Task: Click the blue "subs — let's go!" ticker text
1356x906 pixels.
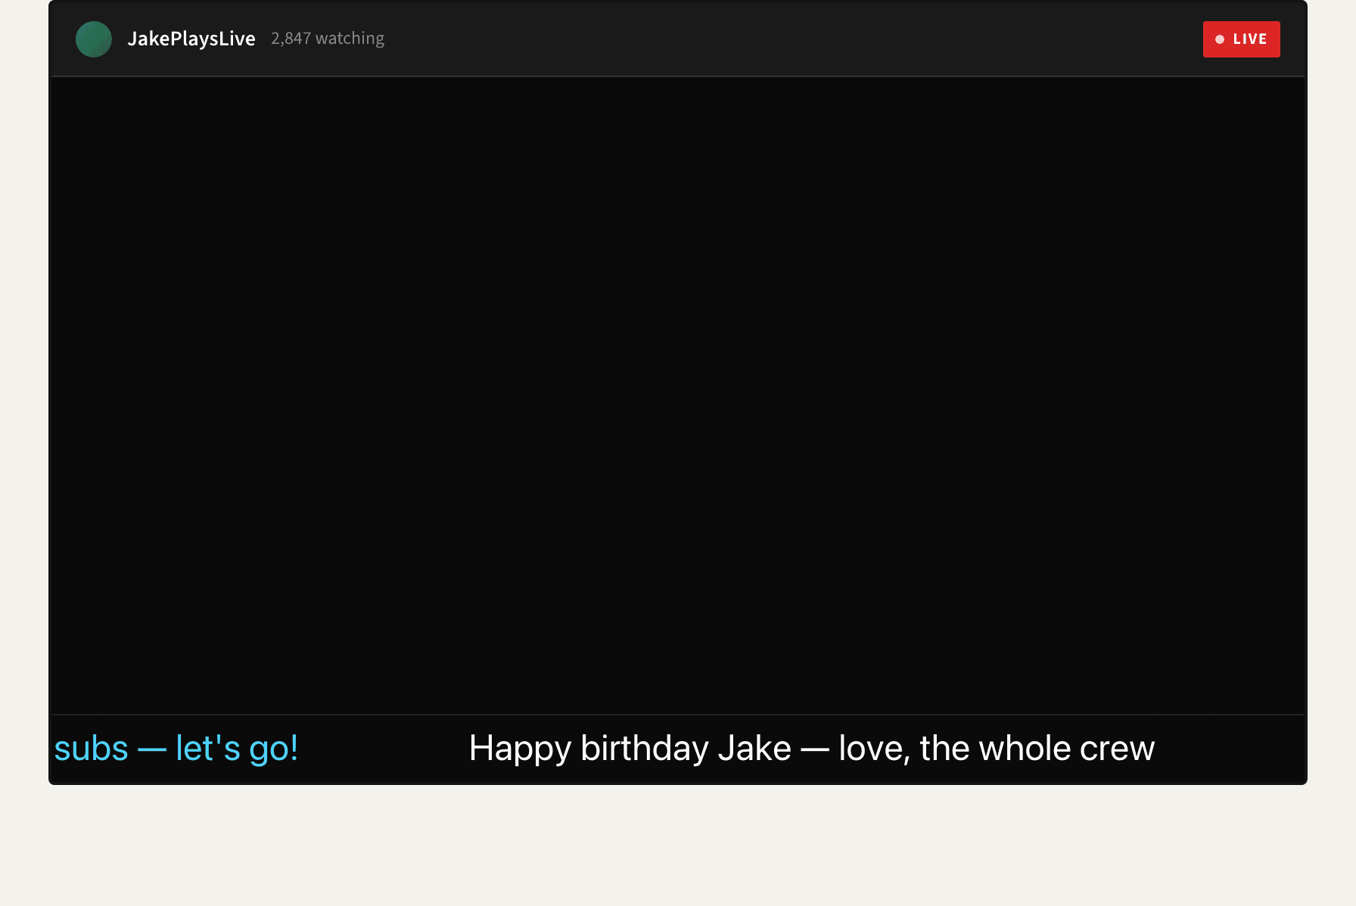Action: pyautogui.click(x=176, y=749)
